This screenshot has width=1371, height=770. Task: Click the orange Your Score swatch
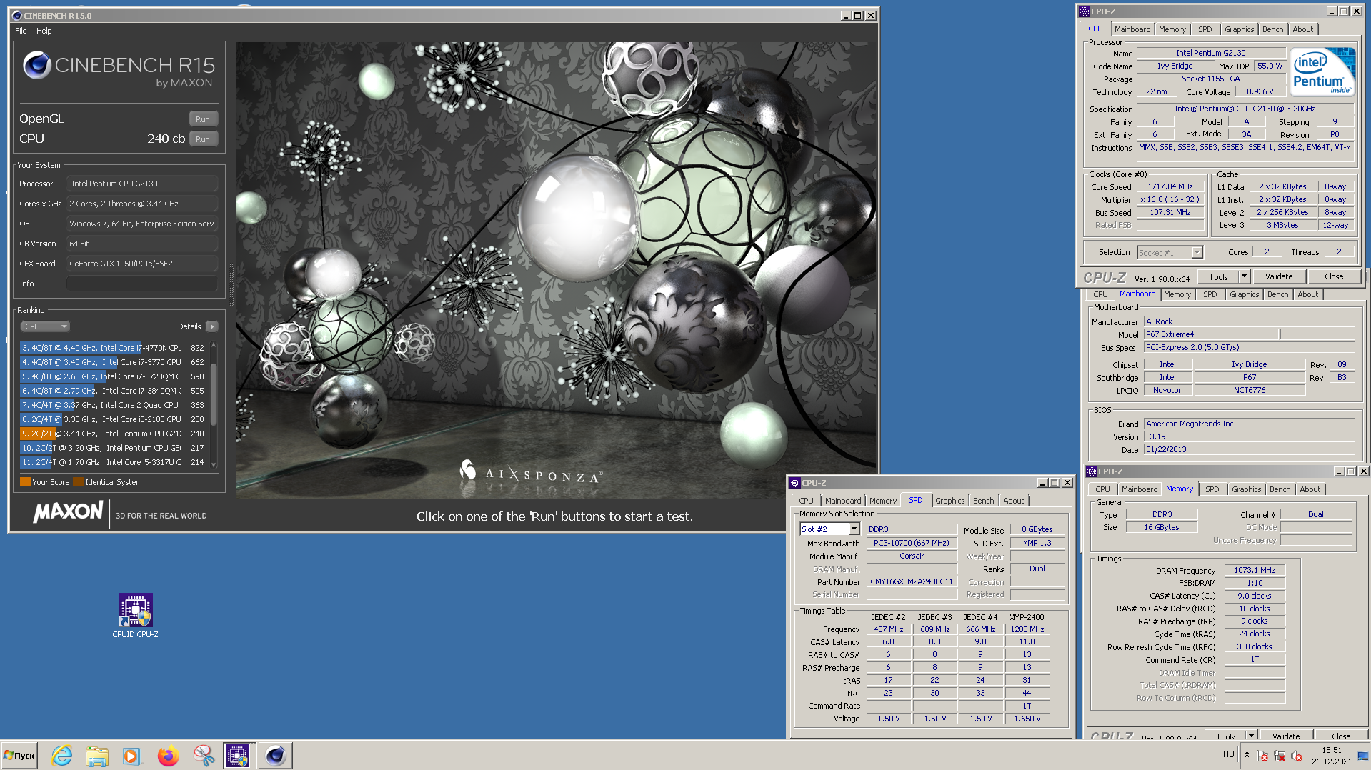[x=25, y=482]
